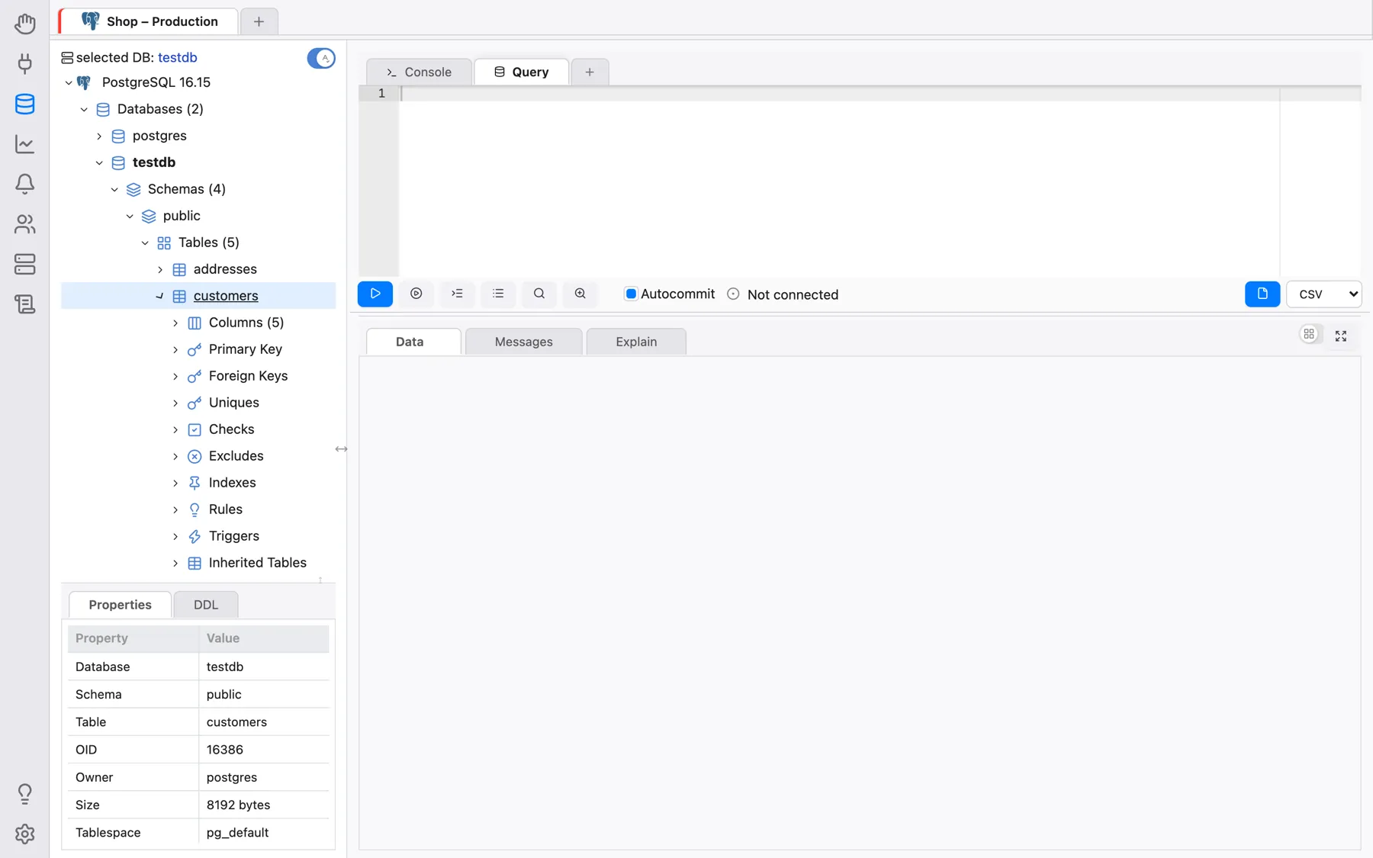
Task: Open the alerts bell icon
Action: 24,184
